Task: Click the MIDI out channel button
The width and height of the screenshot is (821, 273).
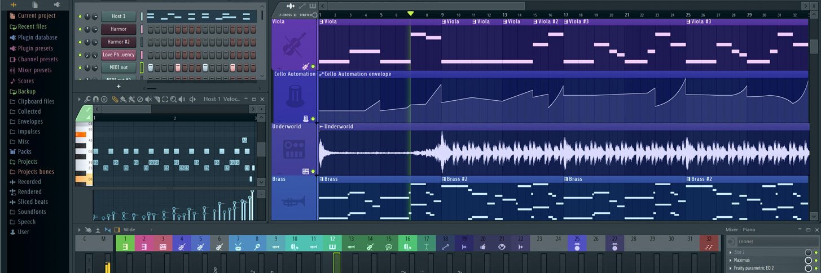Action: (118, 68)
